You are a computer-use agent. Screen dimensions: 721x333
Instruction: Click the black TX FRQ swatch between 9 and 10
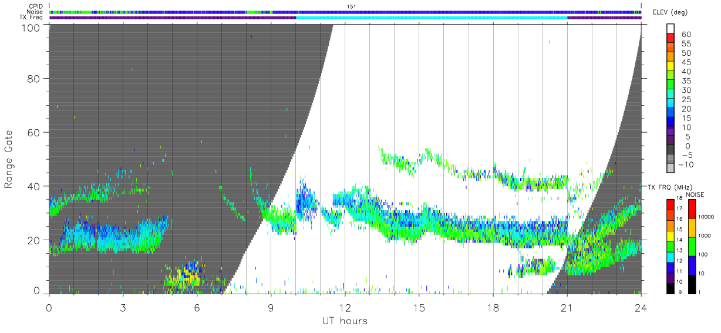coord(671,288)
